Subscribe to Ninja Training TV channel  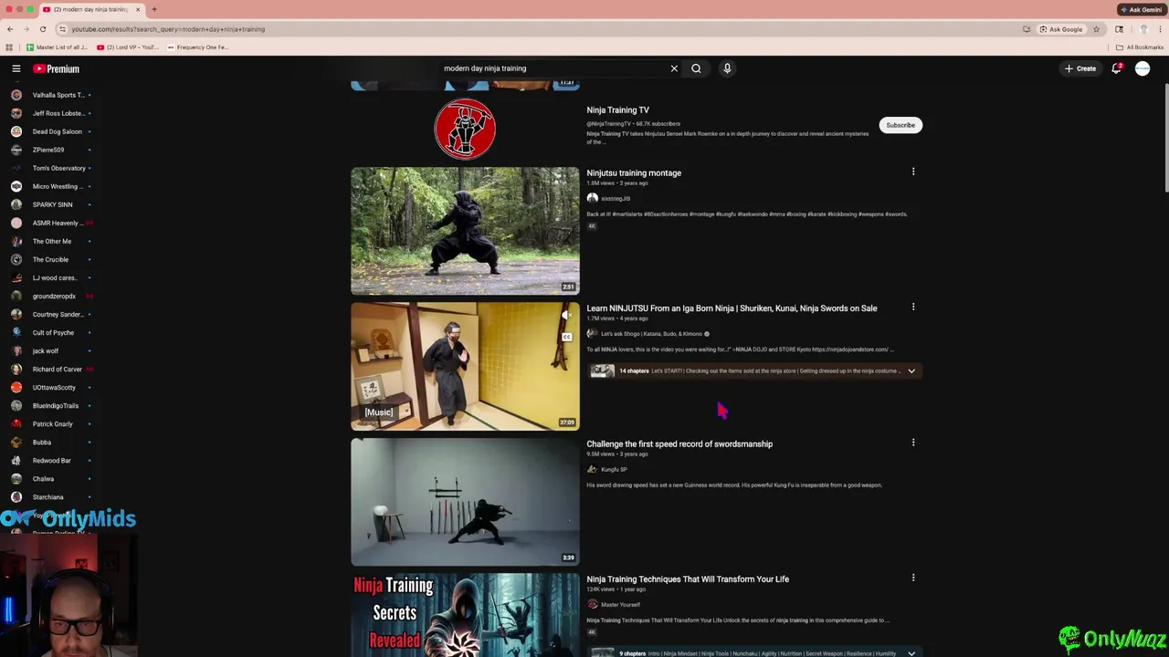point(900,125)
